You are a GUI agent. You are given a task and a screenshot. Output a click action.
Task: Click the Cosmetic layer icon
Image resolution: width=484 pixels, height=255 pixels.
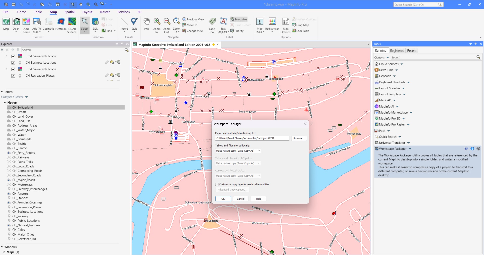click(48, 24)
